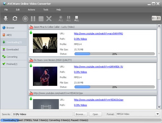
Task: Select the I'm Yours- Live Version title bar
Action: pyautogui.click(x=93, y=60)
